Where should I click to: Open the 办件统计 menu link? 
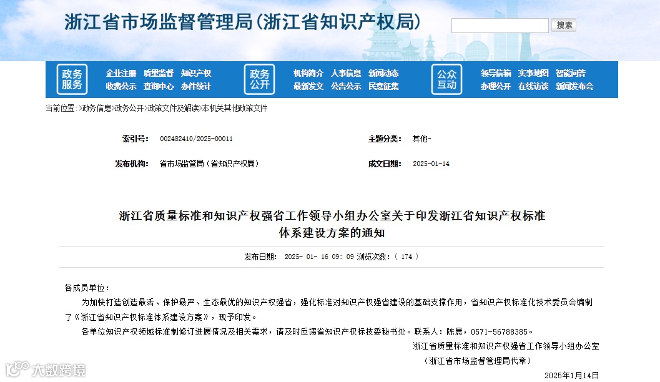pos(195,86)
